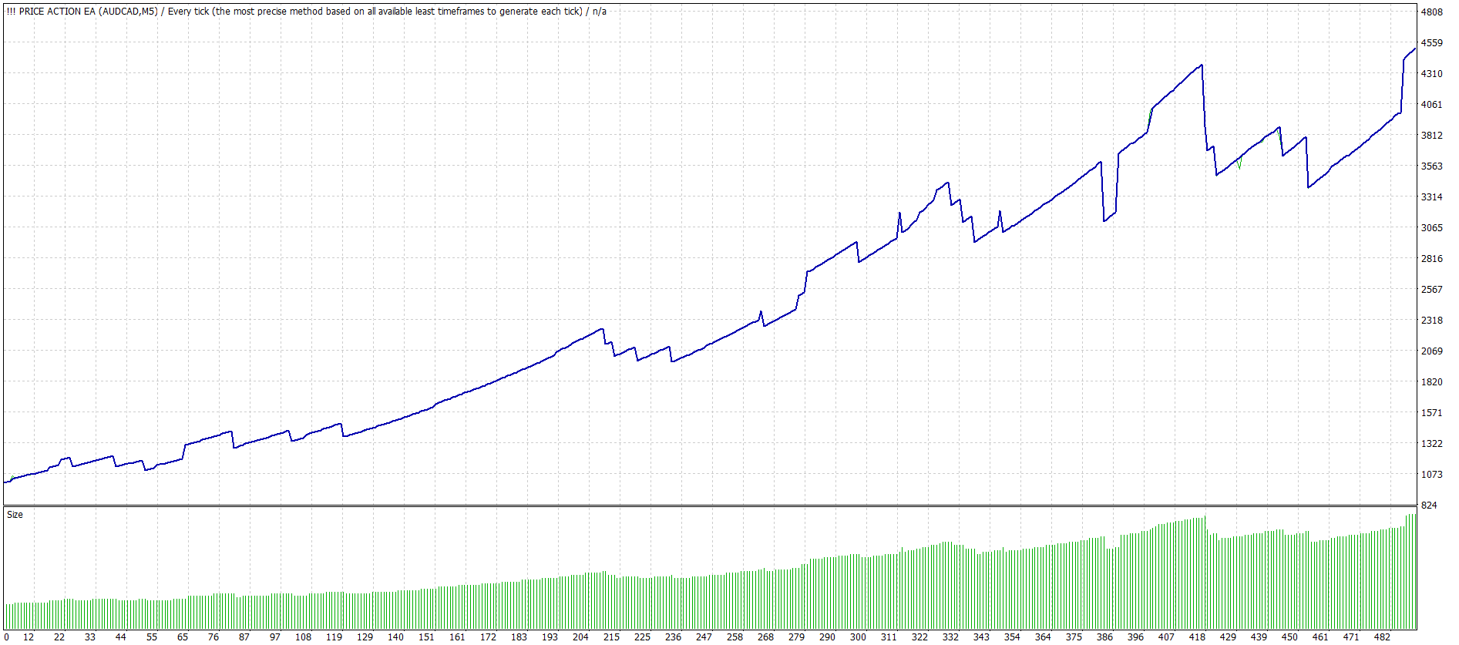The width and height of the screenshot is (1459, 645).
Task: Pick the 3314 balance axis label
Action: 1432,197
